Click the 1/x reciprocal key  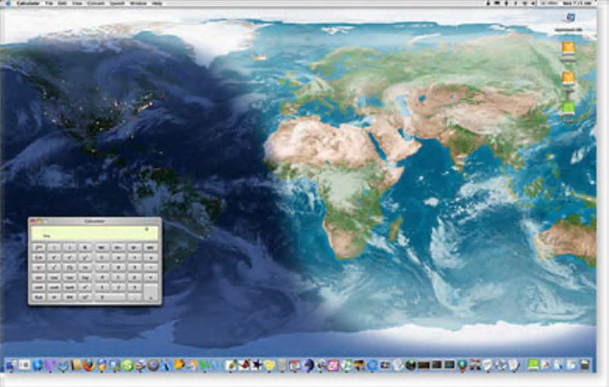click(38, 258)
